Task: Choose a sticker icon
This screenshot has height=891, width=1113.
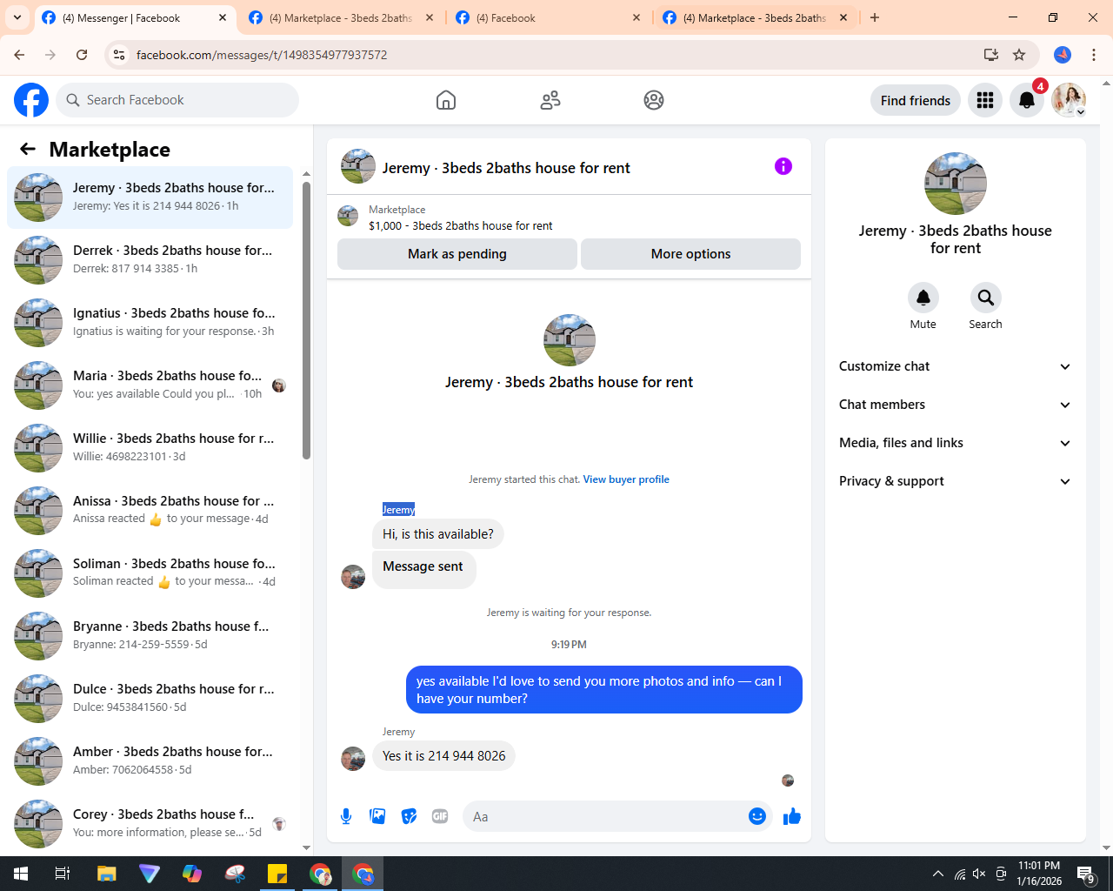Action: click(409, 816)
